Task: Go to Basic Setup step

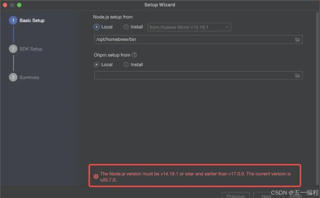Action: [x=27, y=20]
